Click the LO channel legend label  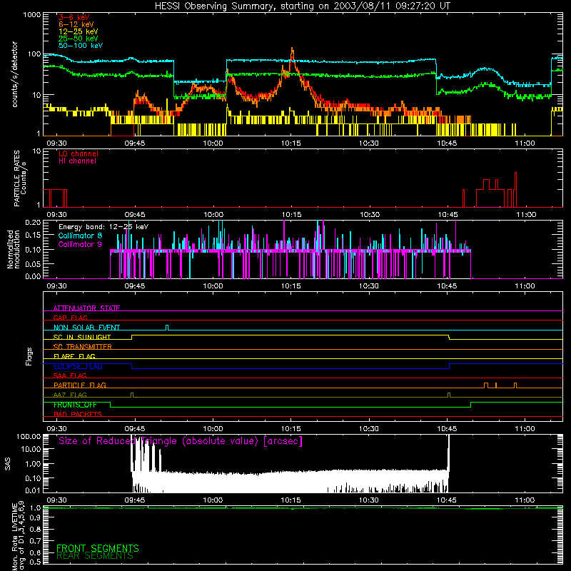click(x=79, y=153)
